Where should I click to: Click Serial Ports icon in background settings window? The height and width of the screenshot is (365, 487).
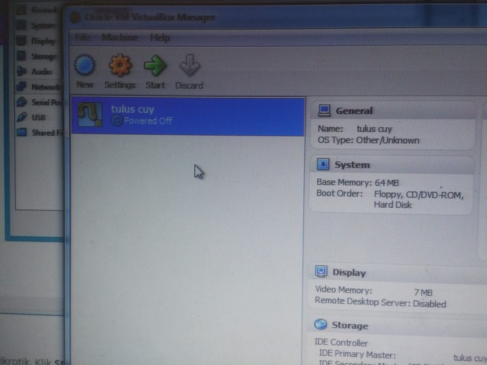[x=22, y=102]
